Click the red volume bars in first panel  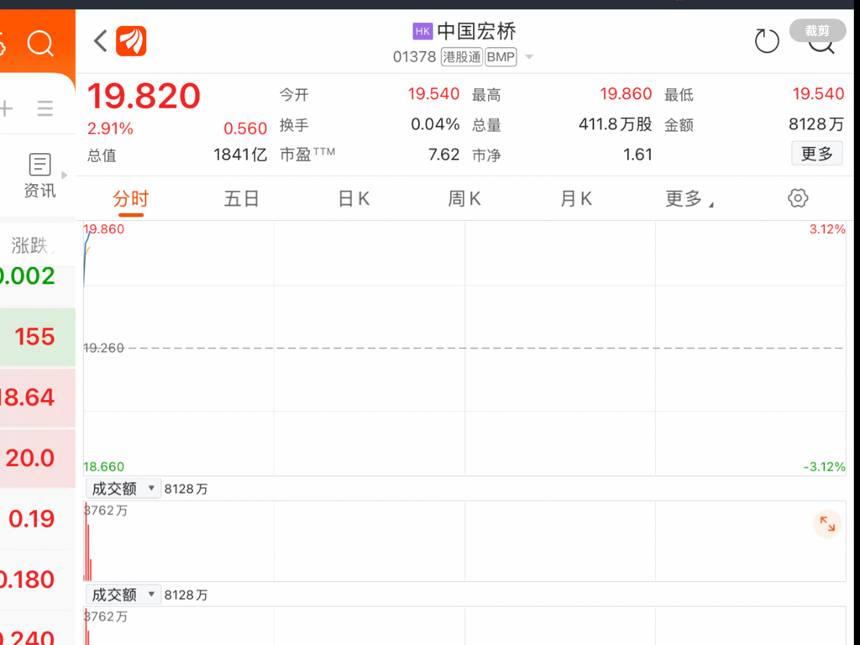click(87, 543)
